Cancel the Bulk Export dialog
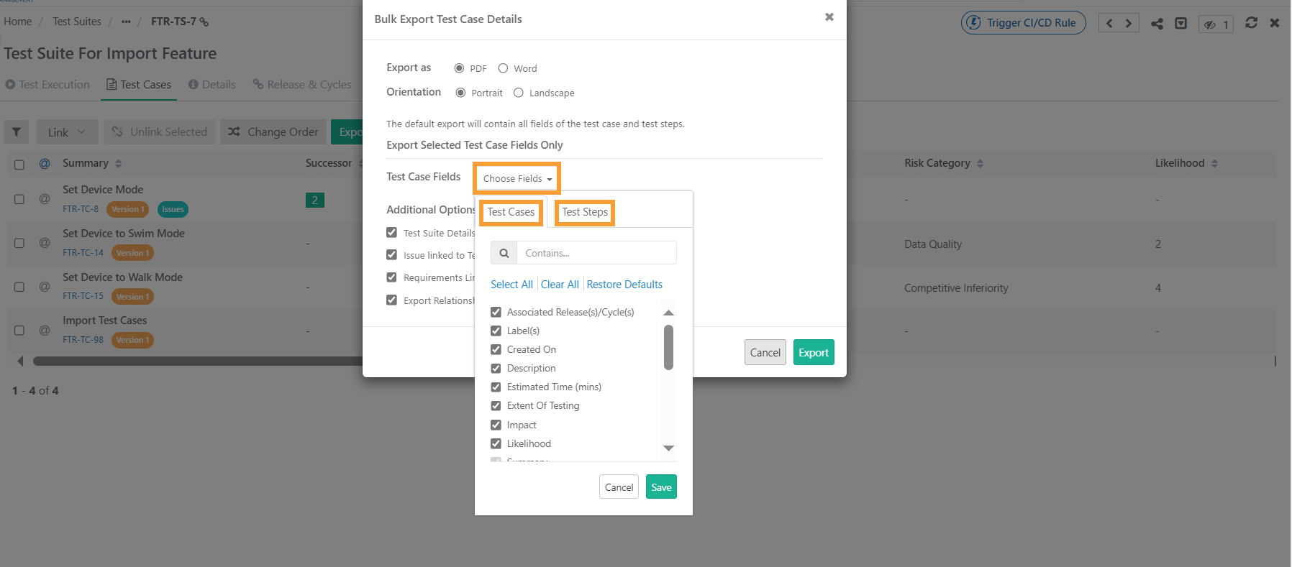1292x567 pixels. coord(765,352)
